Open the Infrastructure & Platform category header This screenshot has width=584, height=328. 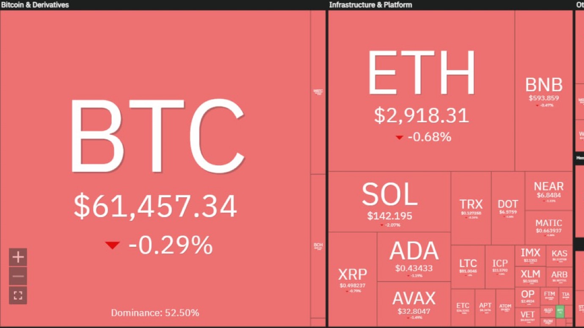[370, 5]
